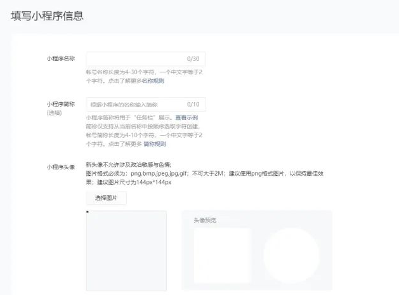Open the 查看示例 link
This screenshot has width=399, height=295.
(186, 118)
